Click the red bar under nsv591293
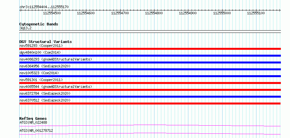The image size is (290, 138). (150, 49)
